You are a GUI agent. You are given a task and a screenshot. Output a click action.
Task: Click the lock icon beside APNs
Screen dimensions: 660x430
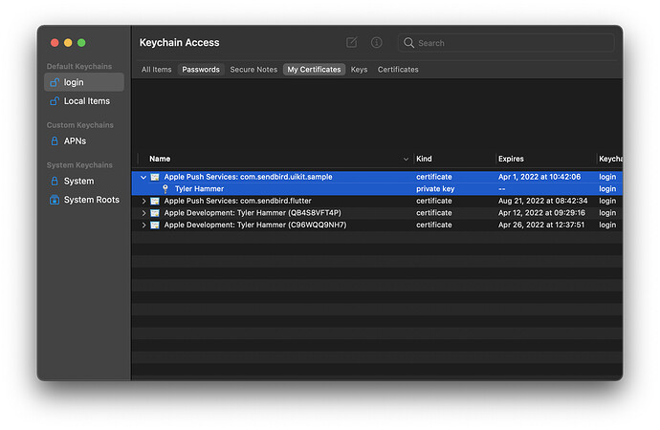point(55,140)
